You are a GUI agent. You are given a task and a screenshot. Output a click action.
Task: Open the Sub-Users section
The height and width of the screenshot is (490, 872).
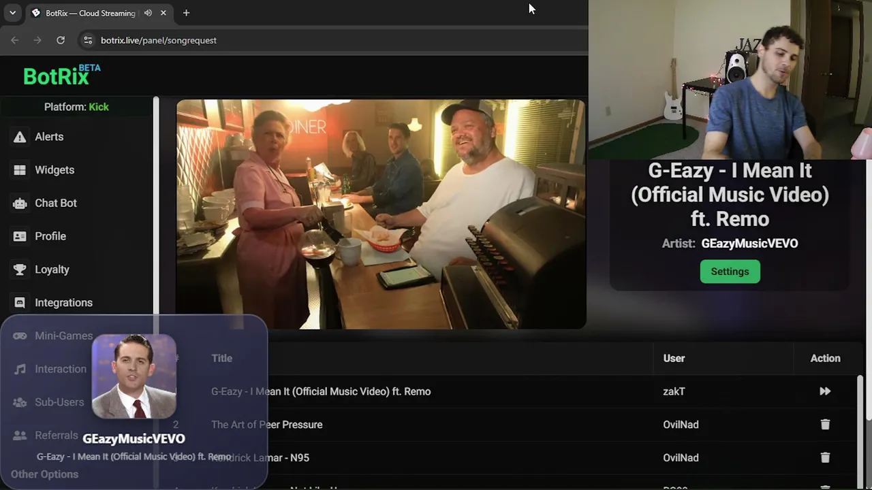[x=49, y=402]
